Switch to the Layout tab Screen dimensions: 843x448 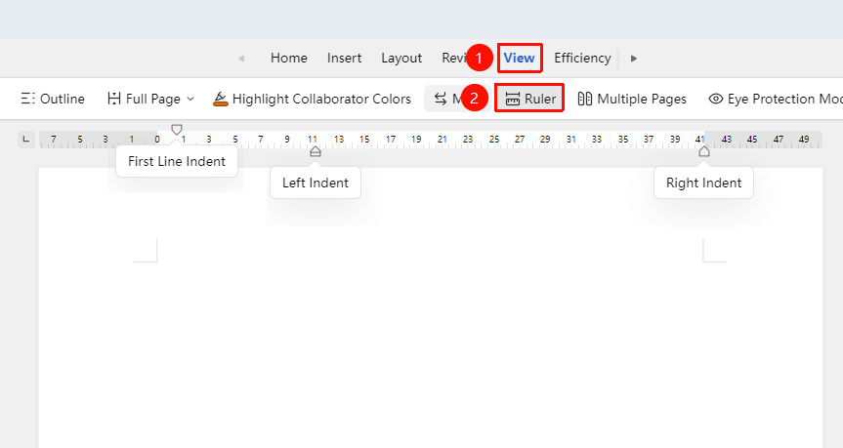point(401,58)
